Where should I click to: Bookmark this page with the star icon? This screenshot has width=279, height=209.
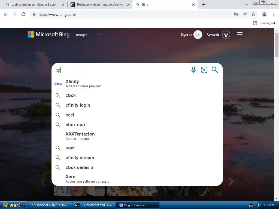253,14
